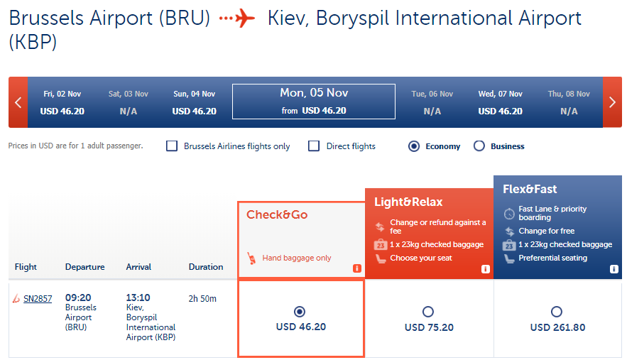This screenshot has height=360, width=627.
Task: Click the hand baggage suitcase icon
Action: point(251,258)
